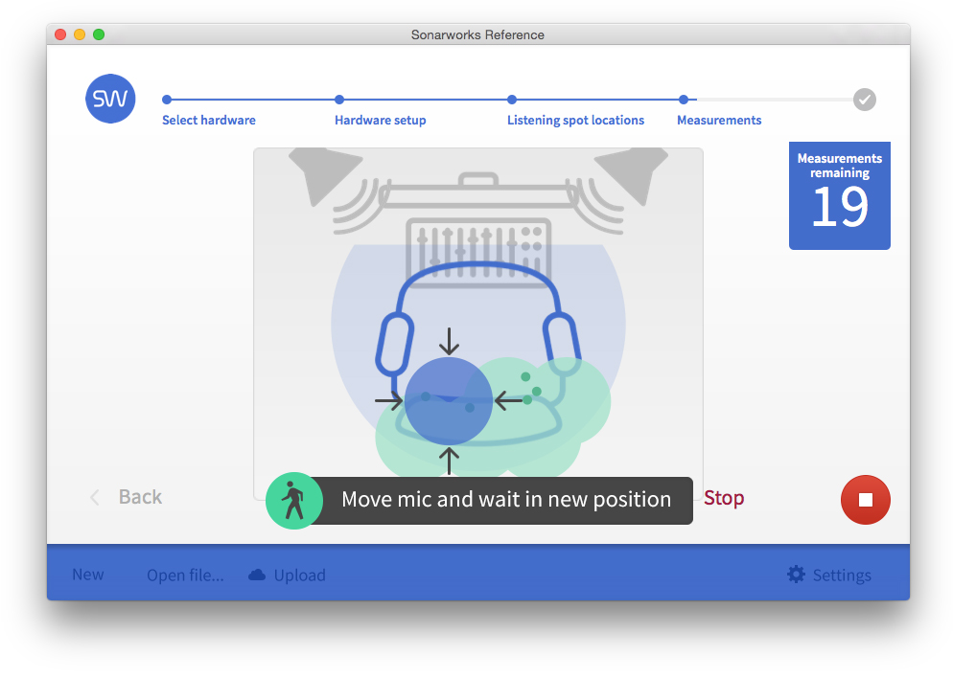The width and height of the screenshot is (953, 677).
Task: Click the final checkmark step icon
Action: pos(864,100)
